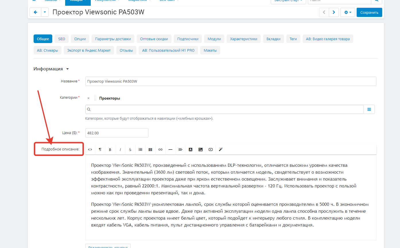Open the Опции tab

[80, 39]
